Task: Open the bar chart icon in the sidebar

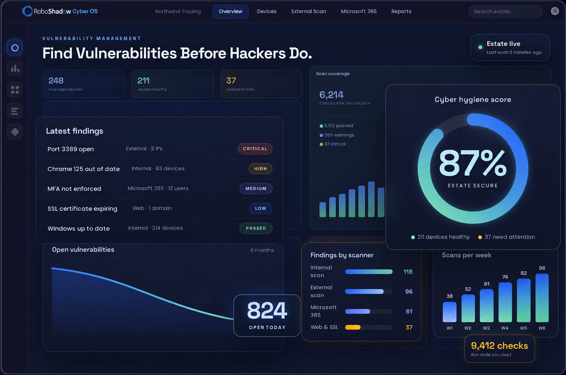Action: 15,69
